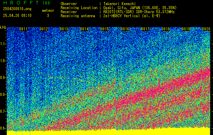Click time marker 0811

click(x=23, y=29)
